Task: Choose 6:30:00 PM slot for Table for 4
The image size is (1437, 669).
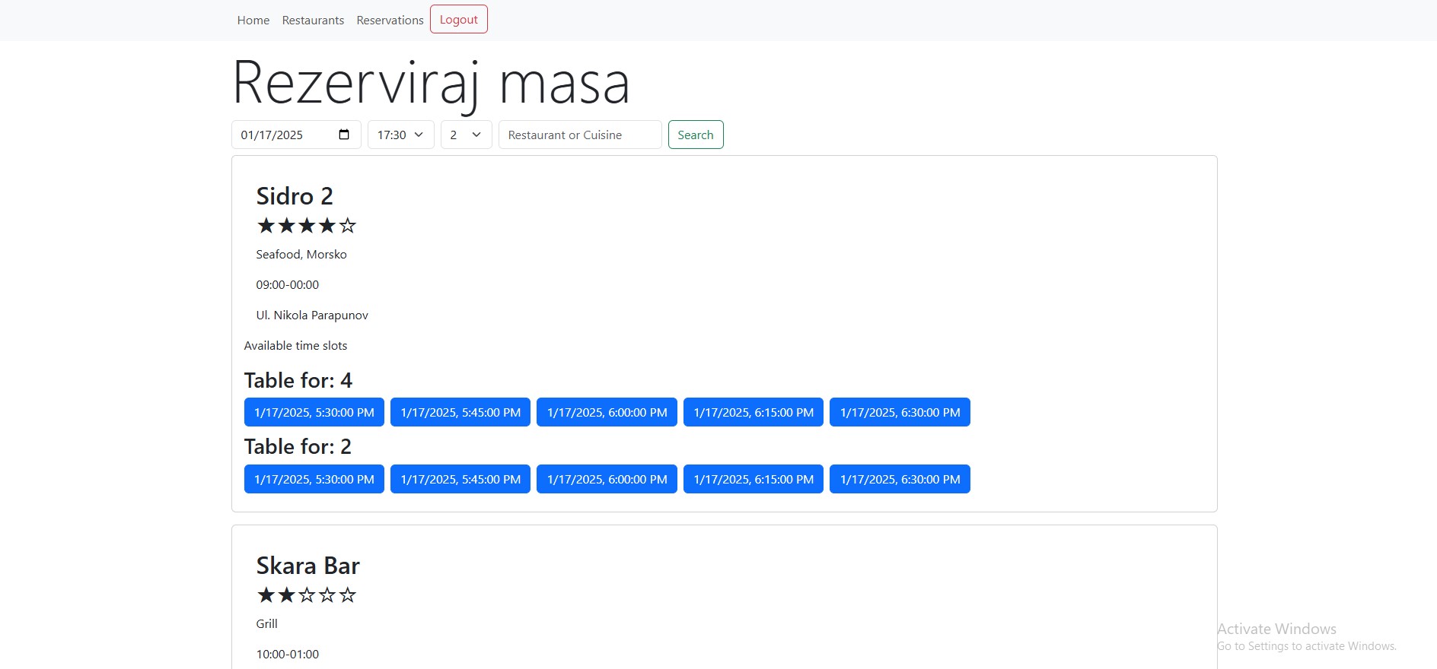Action: [900, 412]
